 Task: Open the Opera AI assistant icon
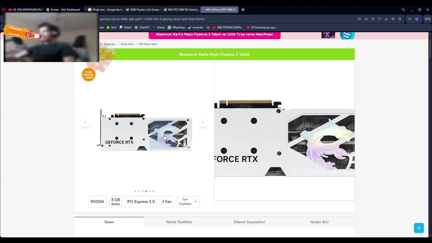pos(427,19)
